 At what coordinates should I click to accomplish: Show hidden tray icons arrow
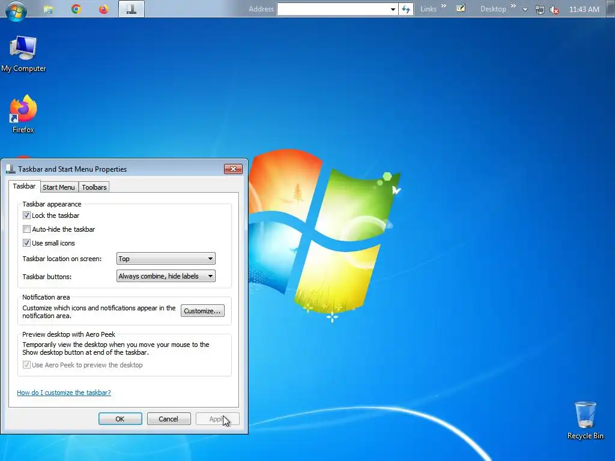coord(525,10)
